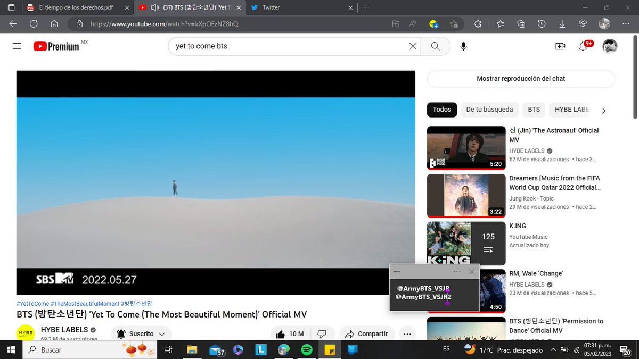639x359 pixels.
Task: Play or pause the Yet To Come video
Action: pos(216,182)
